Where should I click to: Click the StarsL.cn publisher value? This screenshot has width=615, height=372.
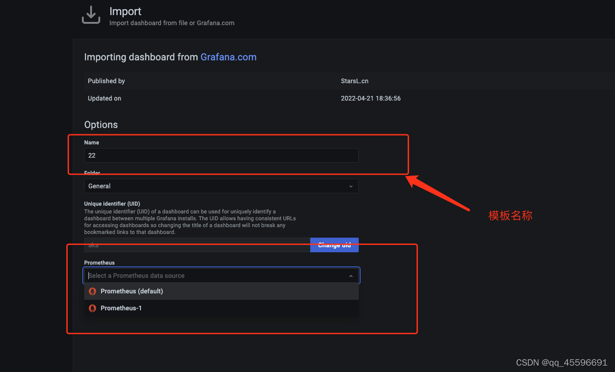tap(355, 81)
